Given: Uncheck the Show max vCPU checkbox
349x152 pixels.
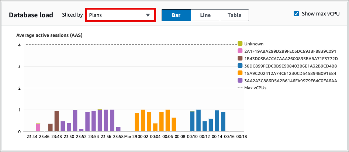Looking at the screenshot, I should 296,14.
